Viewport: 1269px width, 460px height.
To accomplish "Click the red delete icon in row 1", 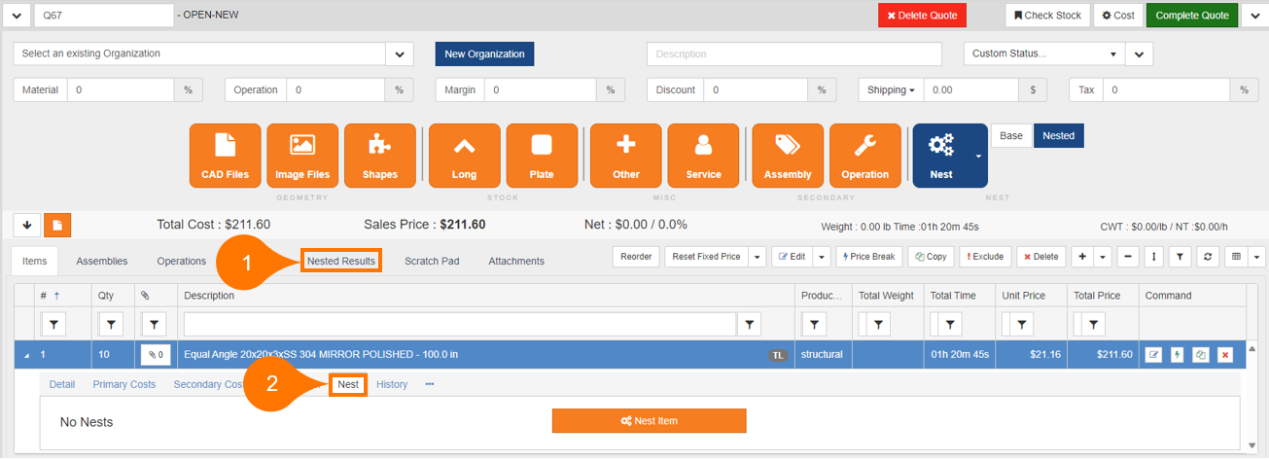I will click(x=1225, y=355).
